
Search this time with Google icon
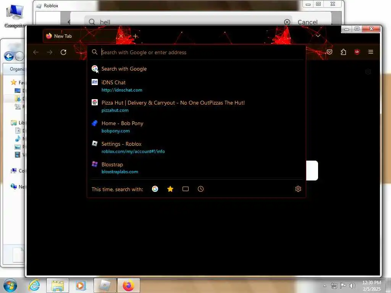click(155, 189)
